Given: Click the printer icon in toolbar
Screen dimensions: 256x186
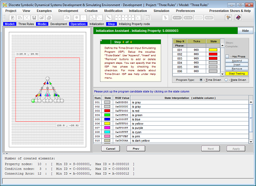Looking at the screenshot, I should 49,18.
